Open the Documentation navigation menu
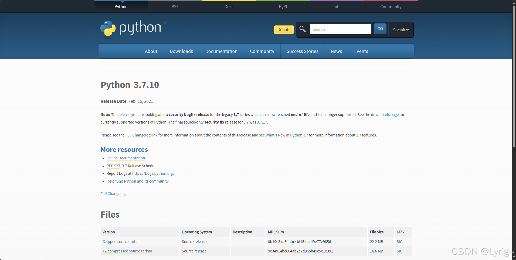The image size is (516, 260). pyautogui.click(x=221, y=51)
